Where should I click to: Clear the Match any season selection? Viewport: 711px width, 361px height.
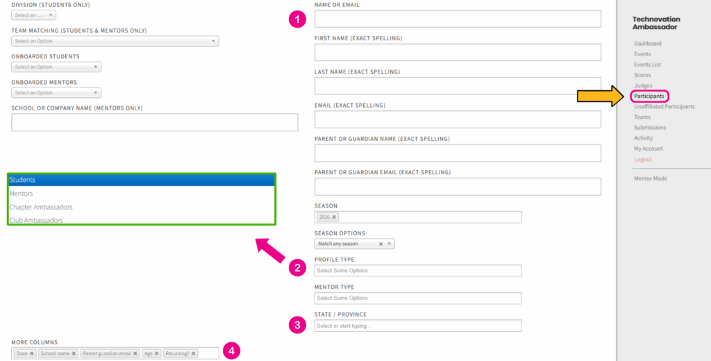[x=380, y=244]
